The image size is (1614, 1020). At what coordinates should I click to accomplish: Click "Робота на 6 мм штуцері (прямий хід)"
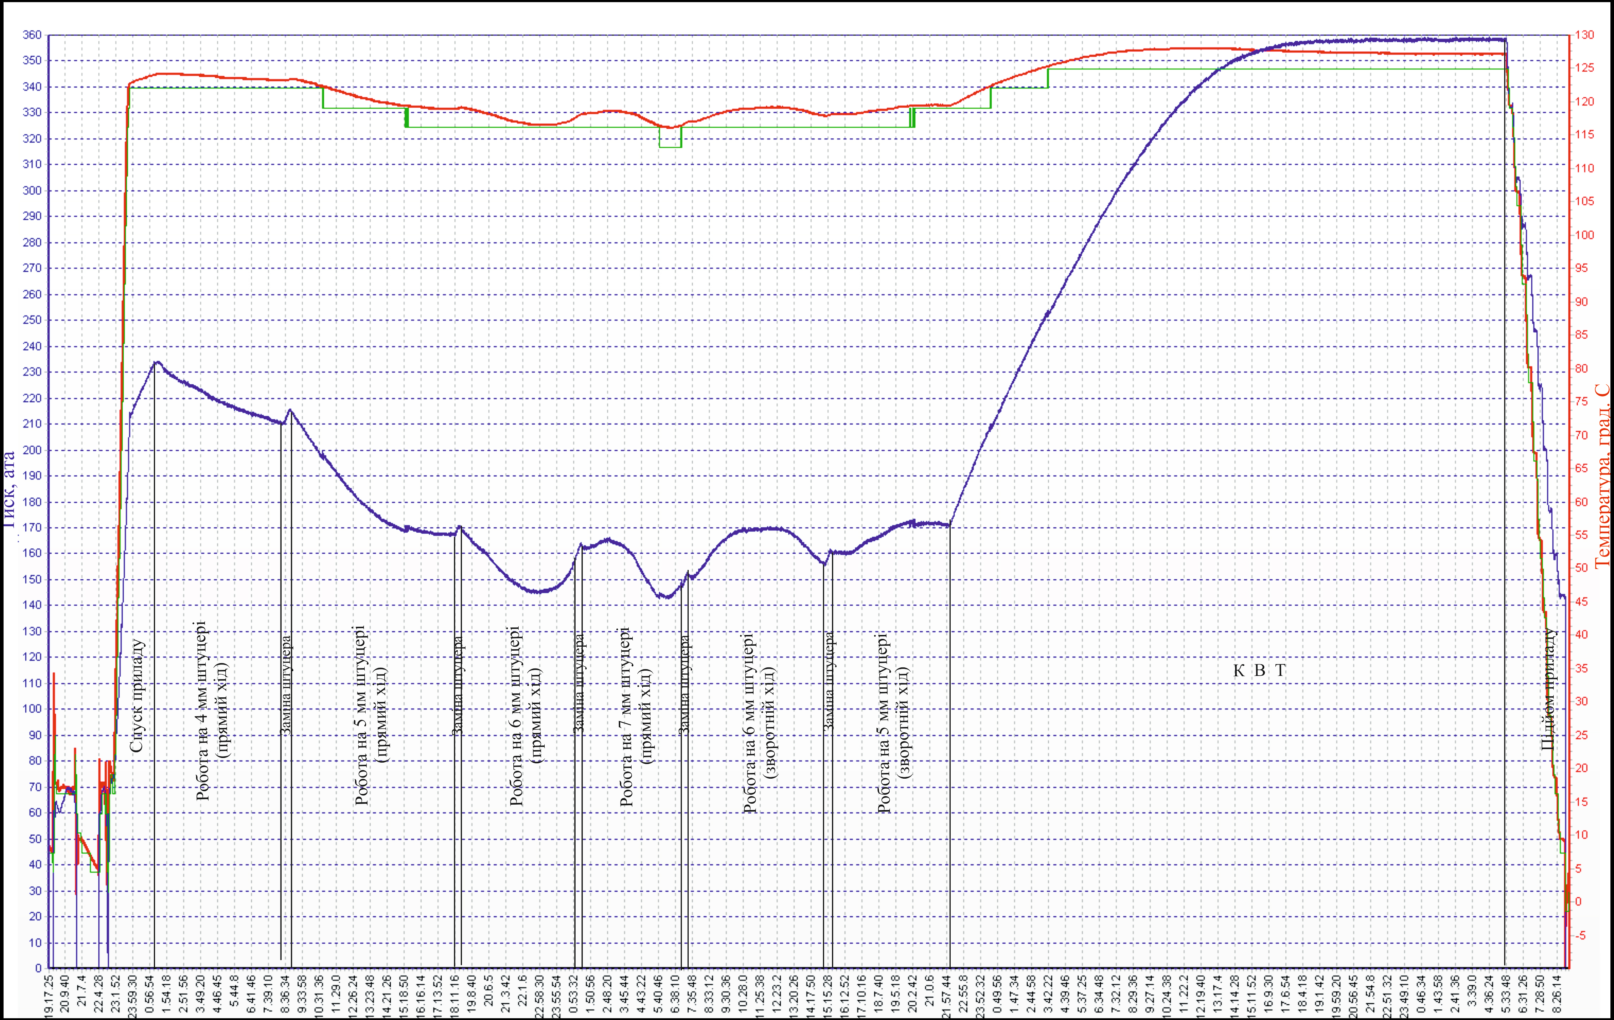pos(526,716)
